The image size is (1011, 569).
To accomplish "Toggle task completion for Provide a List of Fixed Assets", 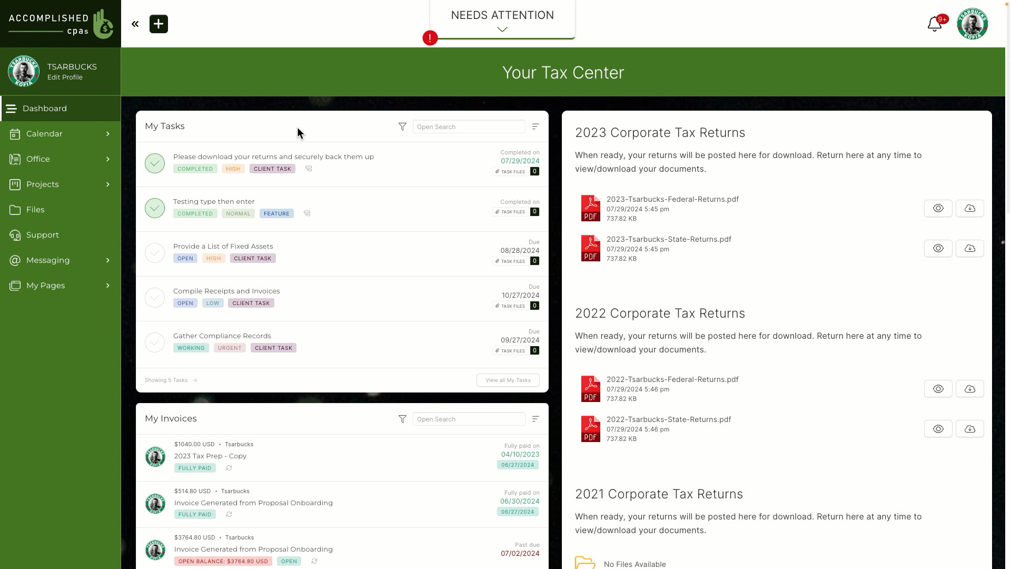I will click(155, 252).
